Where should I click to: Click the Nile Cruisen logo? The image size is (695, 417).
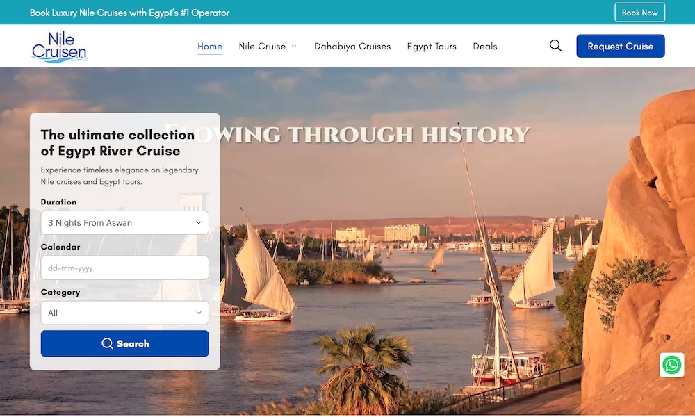pos(59,47)
